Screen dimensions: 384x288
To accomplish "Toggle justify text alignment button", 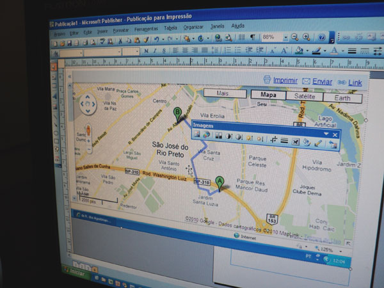I will pyautogui.click(x=205, y=50).
